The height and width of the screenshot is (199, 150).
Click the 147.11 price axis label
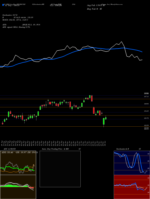146,96
